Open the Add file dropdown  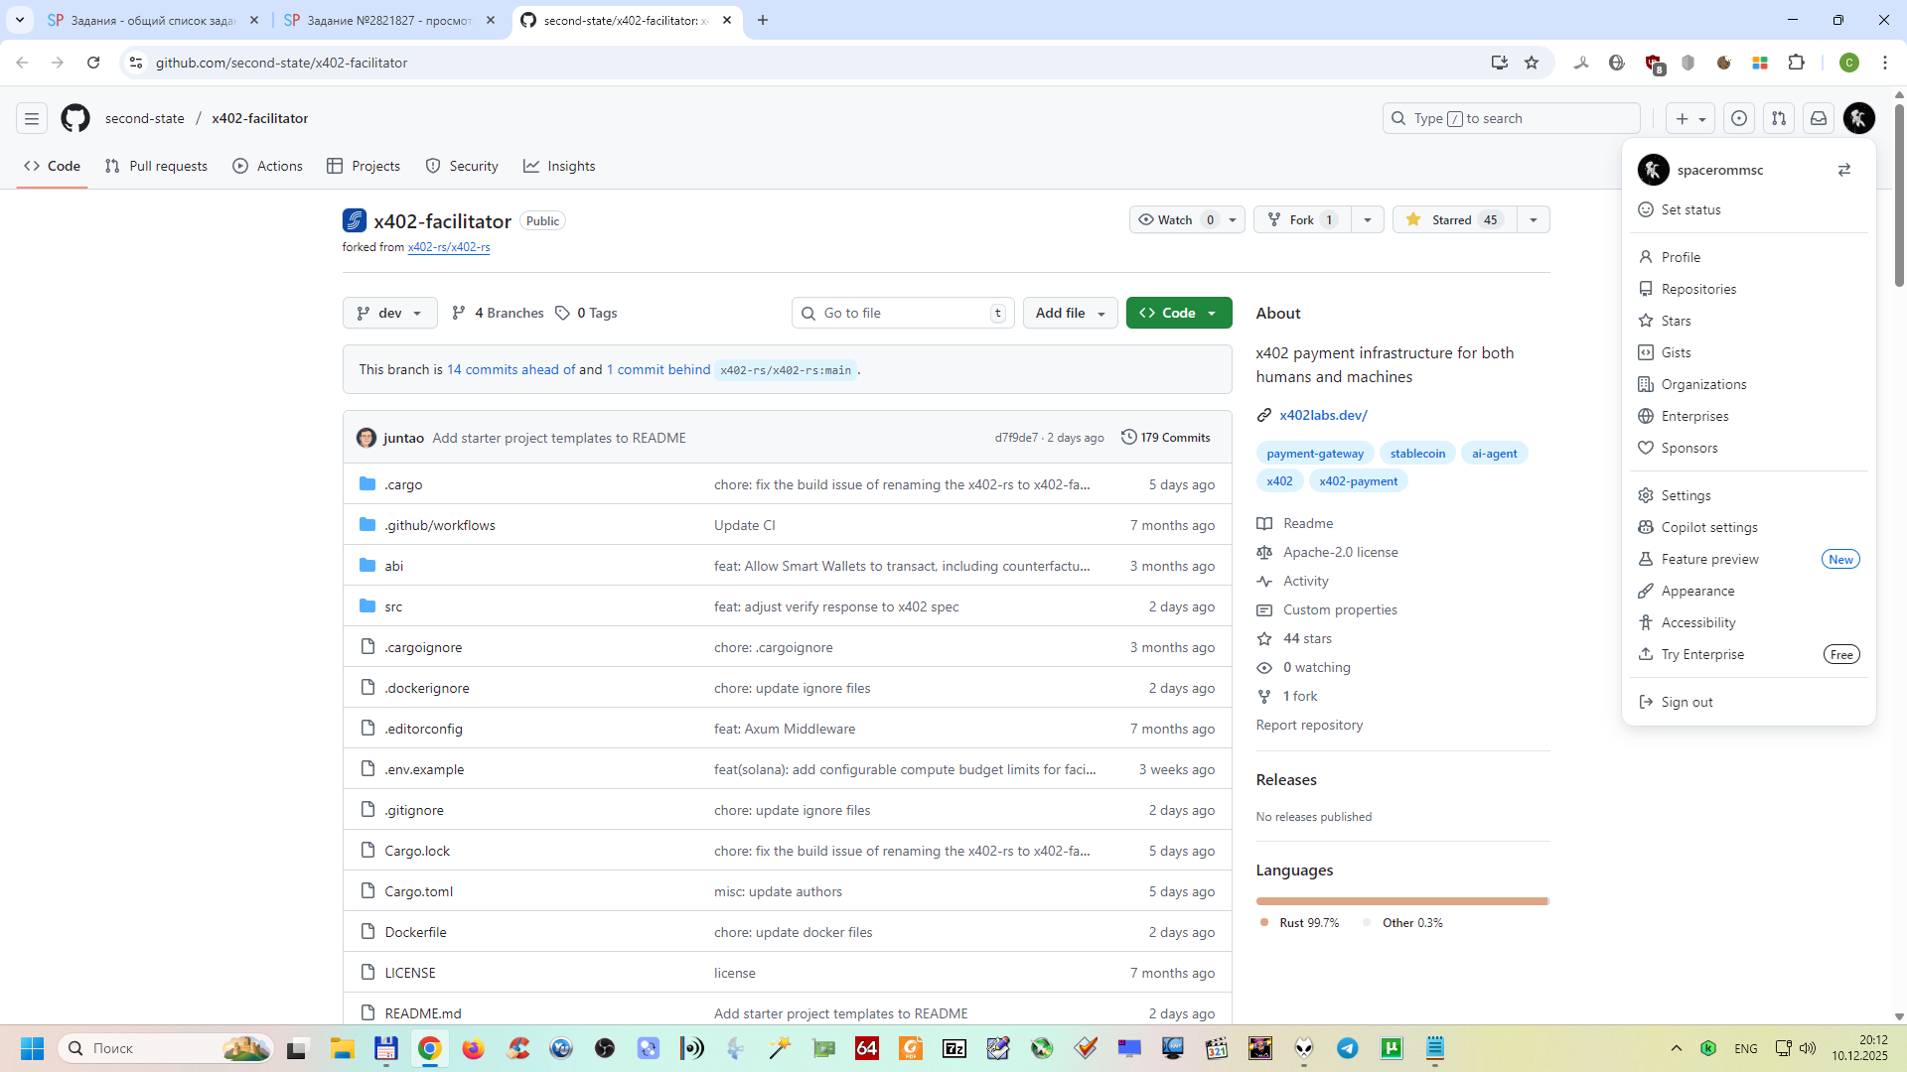(x=1070, y=313)
